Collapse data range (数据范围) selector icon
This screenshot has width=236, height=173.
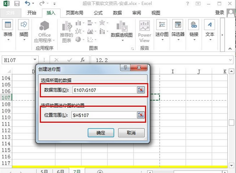141,90
